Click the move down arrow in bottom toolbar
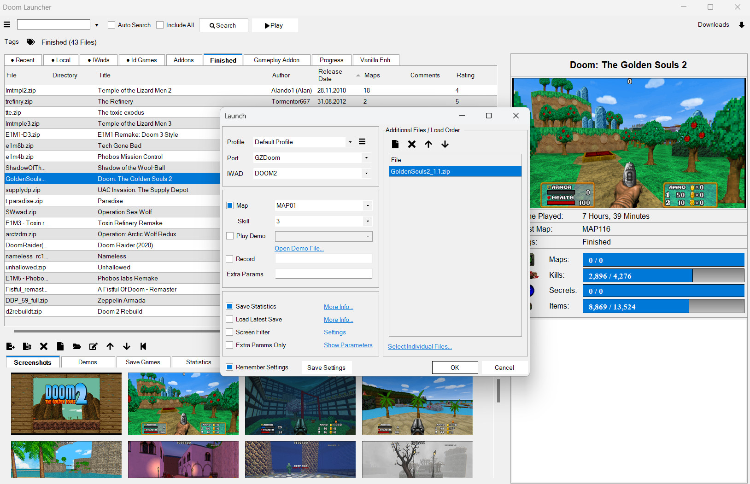 coord(127,346)
